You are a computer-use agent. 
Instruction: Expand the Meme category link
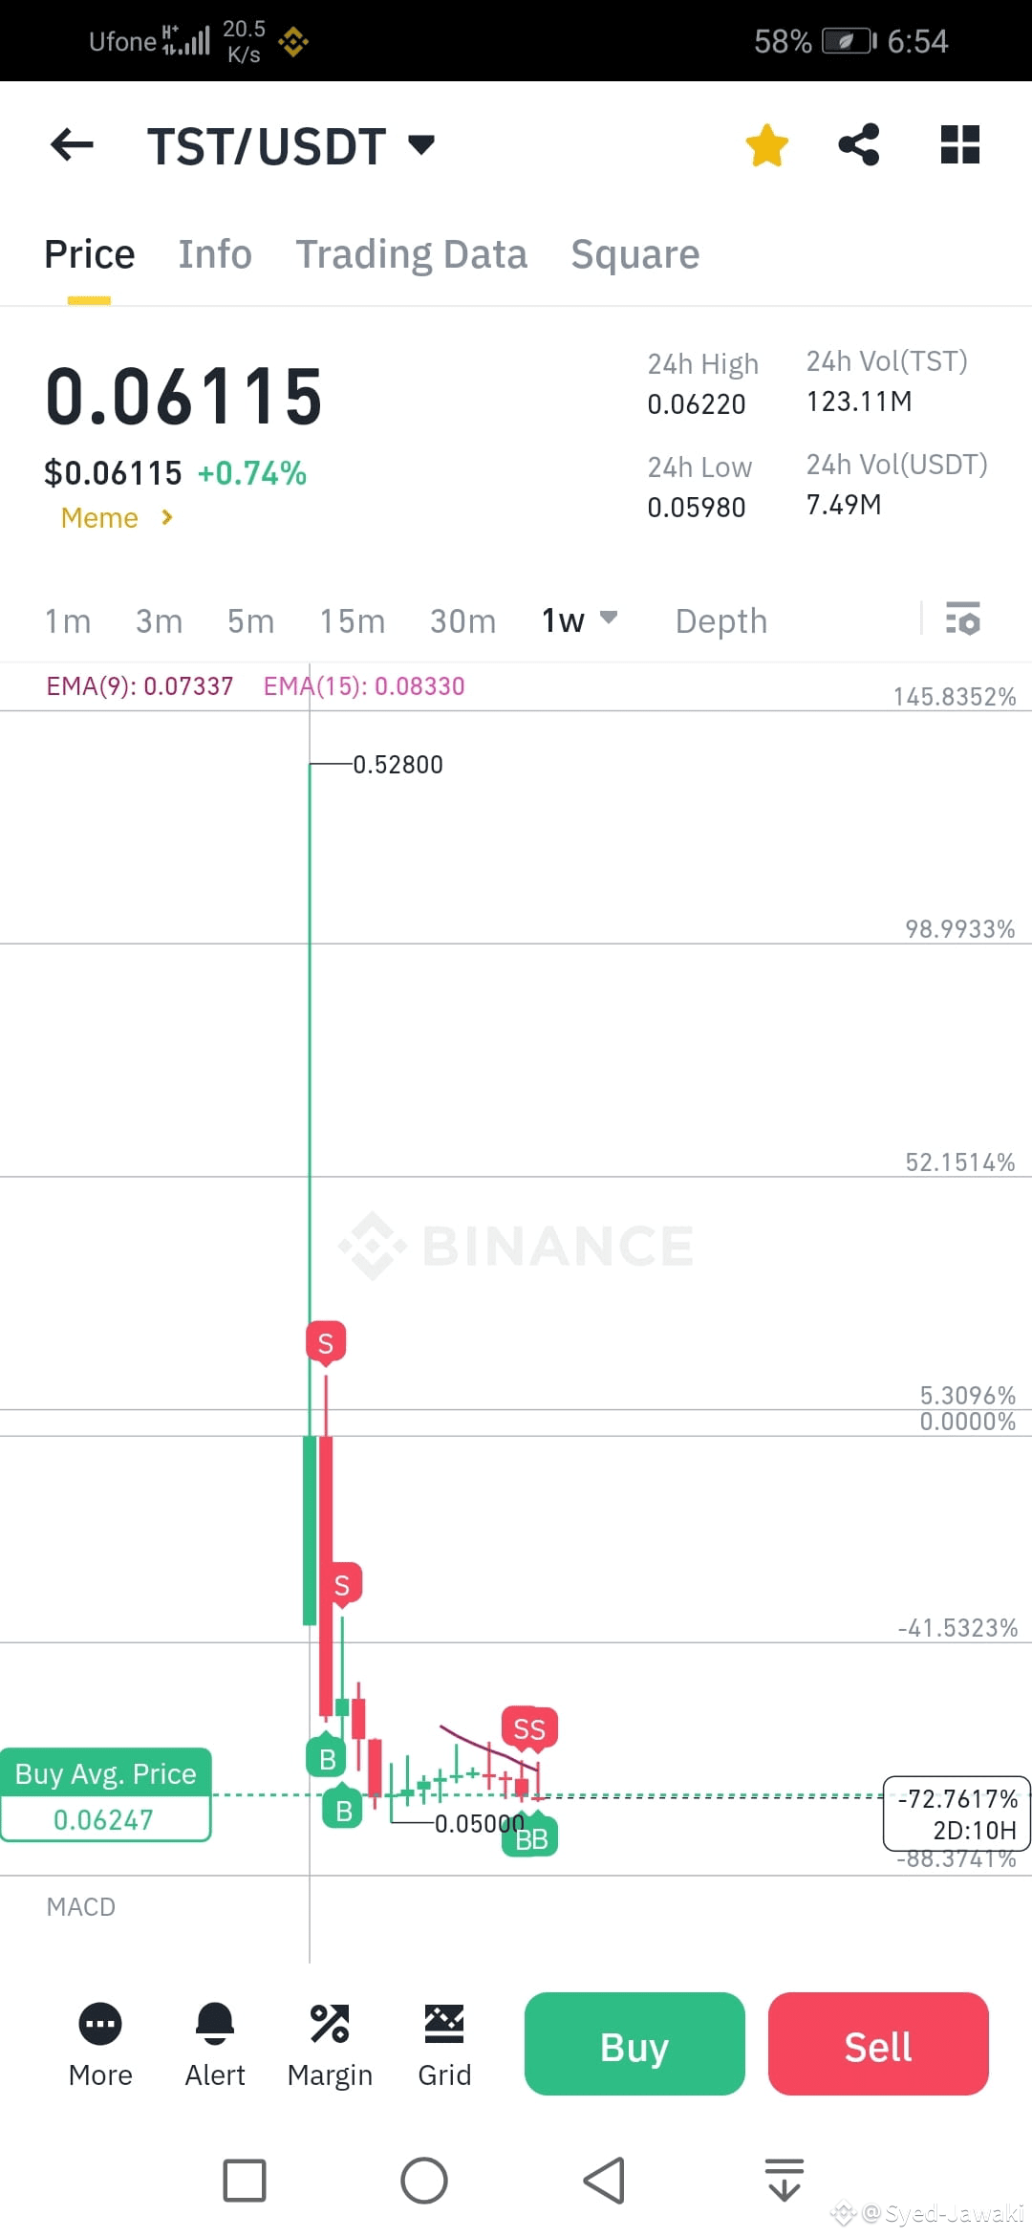(117, 517)
